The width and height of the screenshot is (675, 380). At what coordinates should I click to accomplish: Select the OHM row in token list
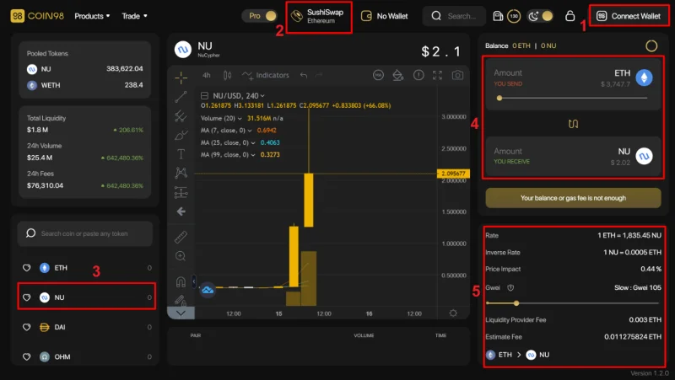coord(86,356)
